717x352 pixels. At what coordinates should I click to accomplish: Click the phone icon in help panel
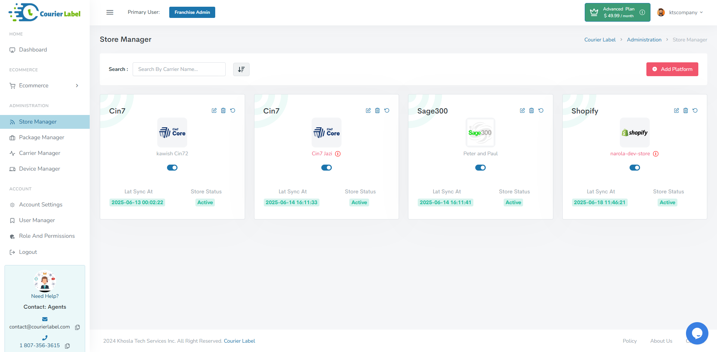coord(45,338)
